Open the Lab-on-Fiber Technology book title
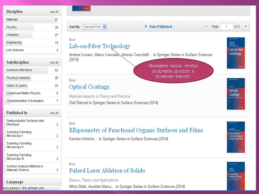 point(100,46)
